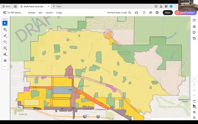Open the AI Assistant panel icon on the right rail

pyautogui.click(x=194, y=20)
